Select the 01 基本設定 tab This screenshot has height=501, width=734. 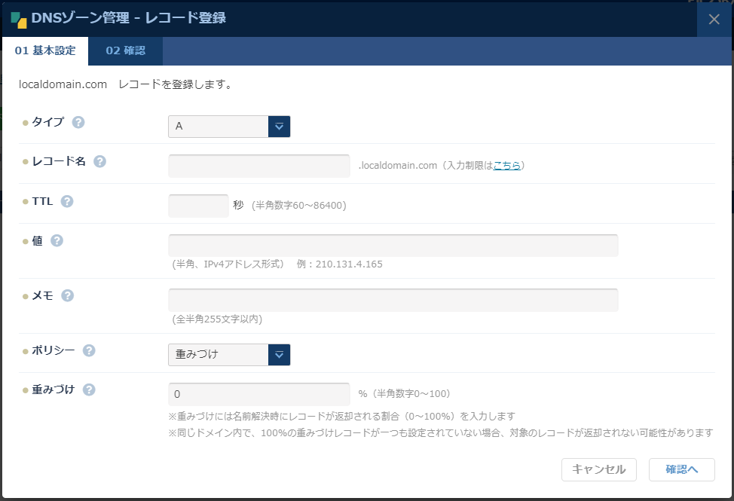[x=45, y=50]
